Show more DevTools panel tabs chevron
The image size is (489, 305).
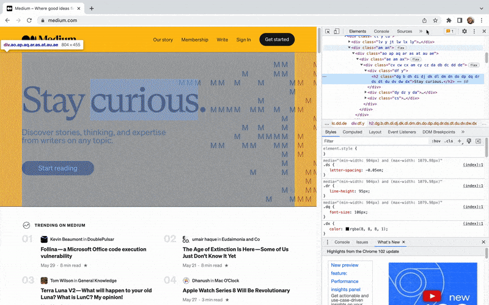421,31
